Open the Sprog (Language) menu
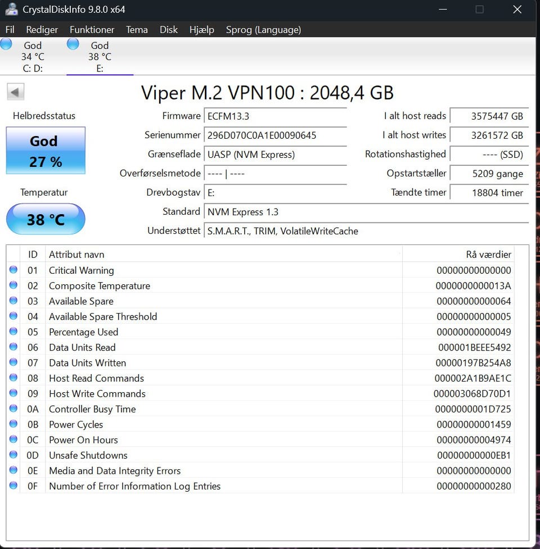Viewport: 540px width, 549px height. pos(263,30)
